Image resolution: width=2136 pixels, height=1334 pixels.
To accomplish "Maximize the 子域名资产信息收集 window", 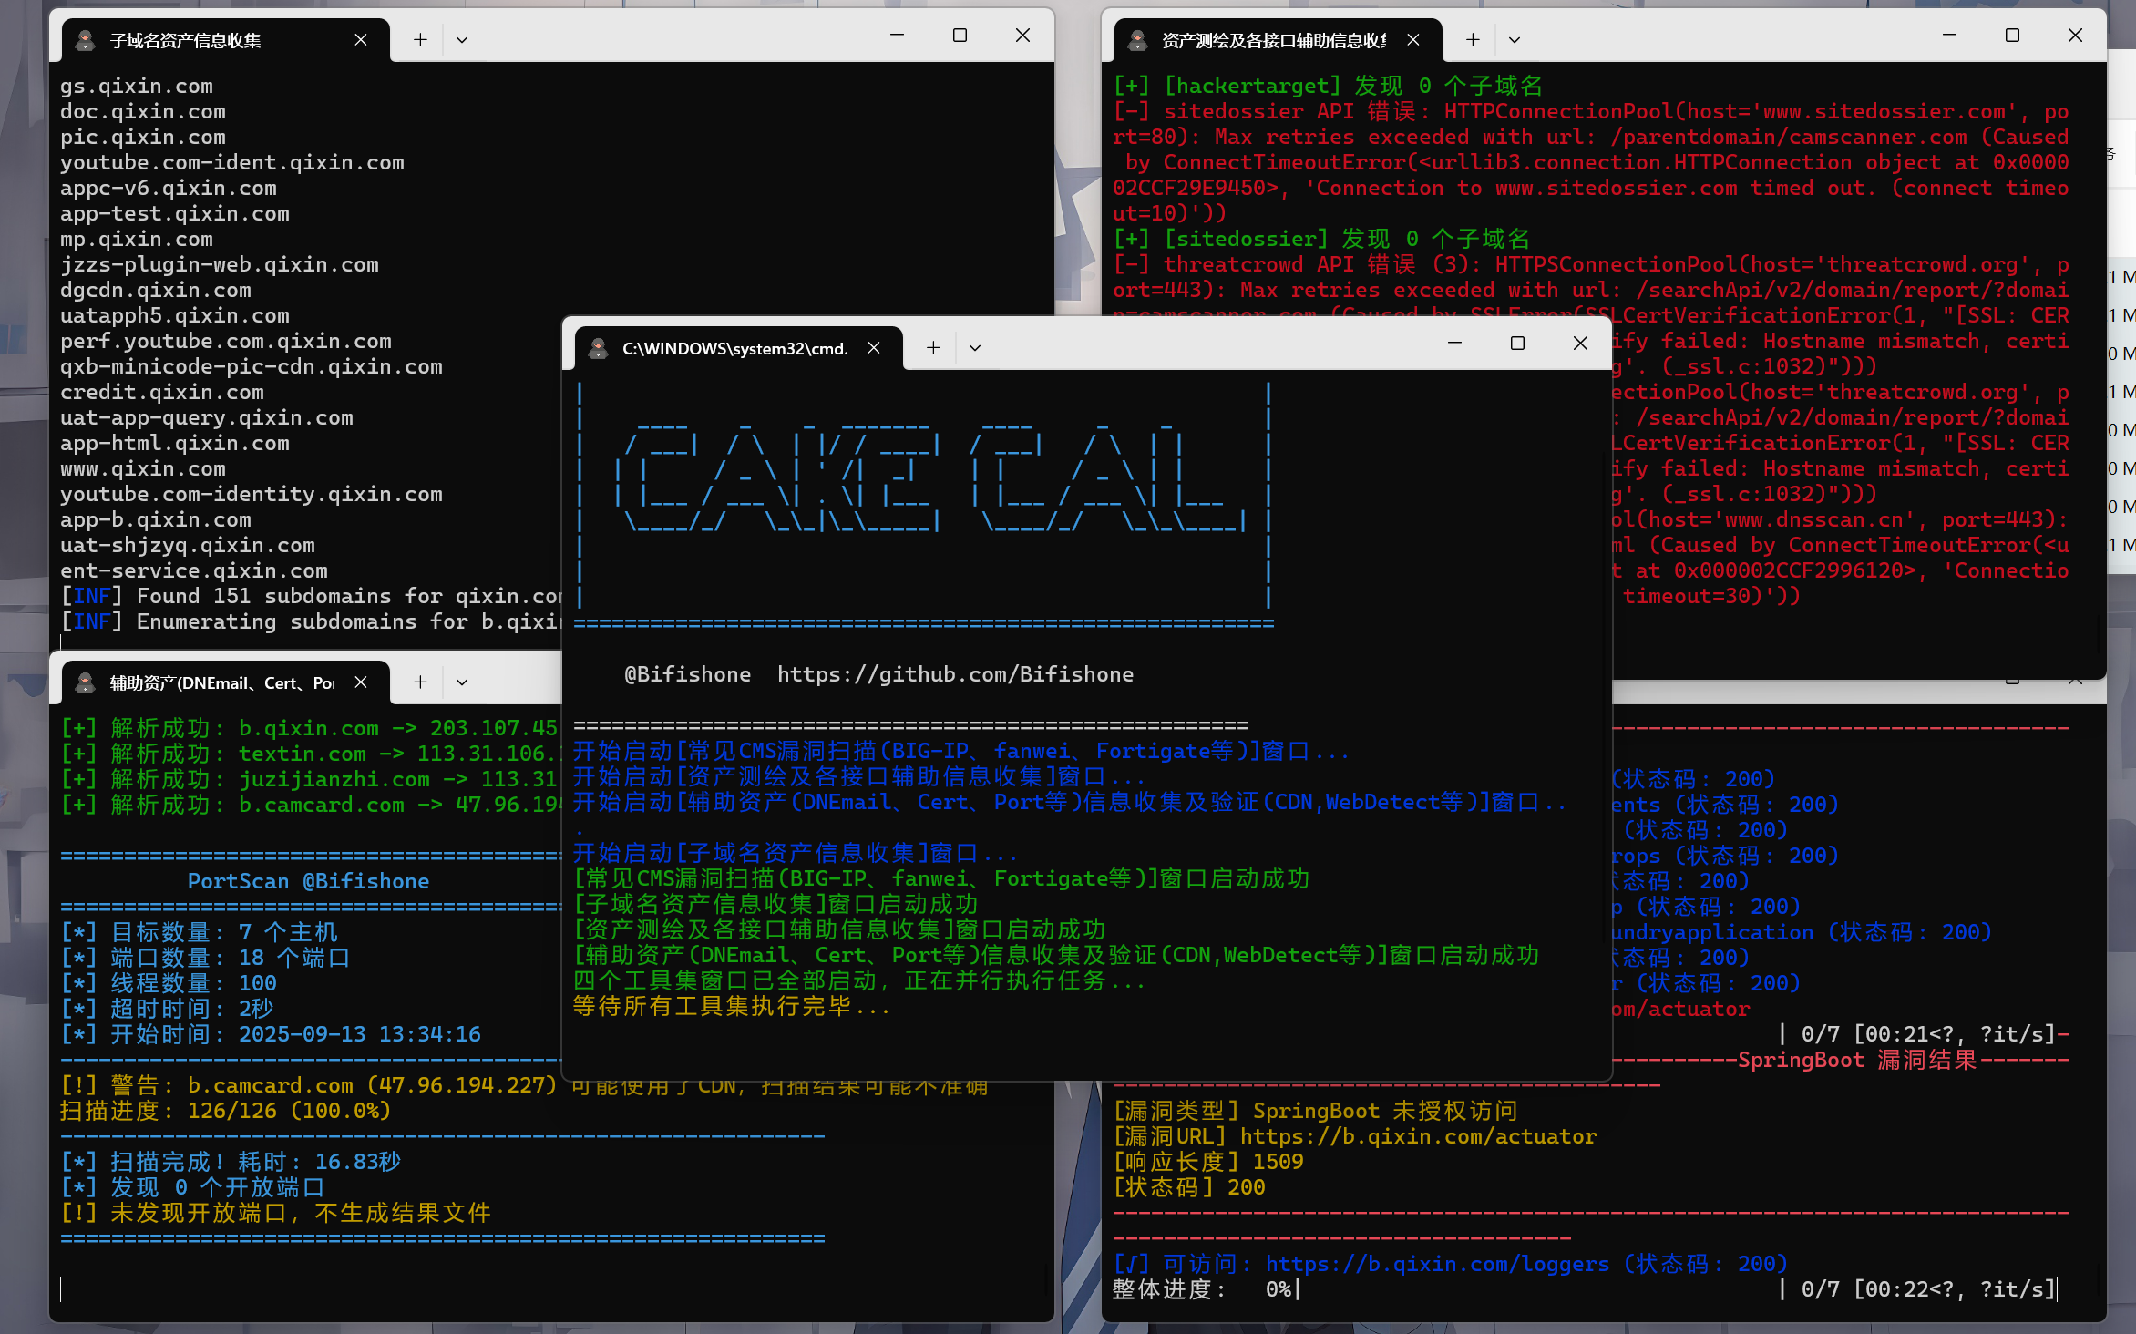I will point(960,35).
